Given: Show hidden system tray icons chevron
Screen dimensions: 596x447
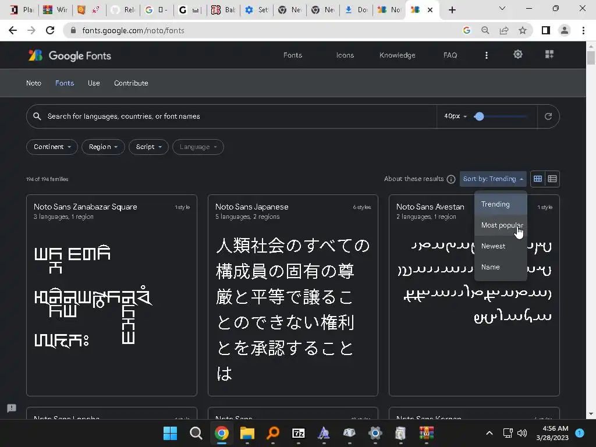Looking at the screenshot, I should (x=489, y=433).
